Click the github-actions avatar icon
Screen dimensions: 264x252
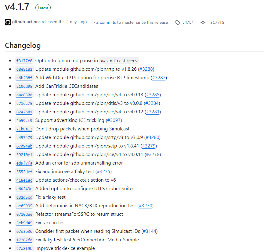[8, 22]
